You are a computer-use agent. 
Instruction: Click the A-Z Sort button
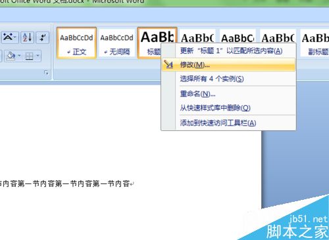(28, 37)
